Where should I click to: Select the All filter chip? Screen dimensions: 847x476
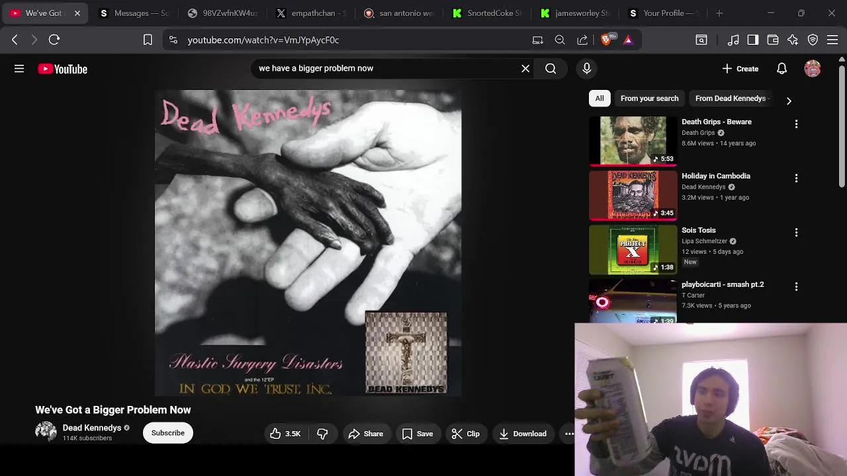coord(599,99)
